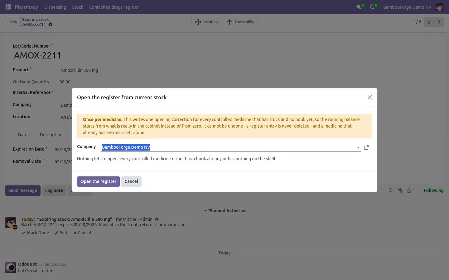Image resolution: width=449 pixels, height=280 pixels.
Task: Expand the Company dropdown arrow
Action: [358, 147]
